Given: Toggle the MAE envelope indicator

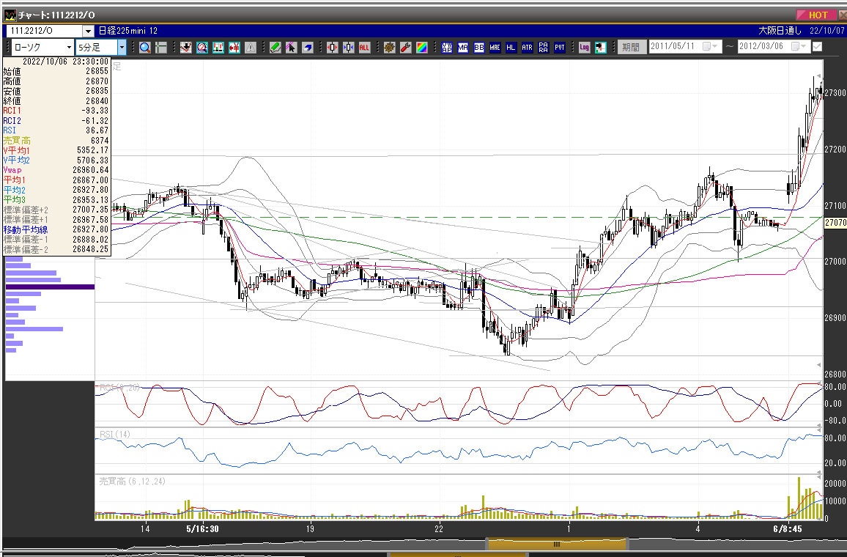Looking at the screenshot, I should tap(495, 48).
